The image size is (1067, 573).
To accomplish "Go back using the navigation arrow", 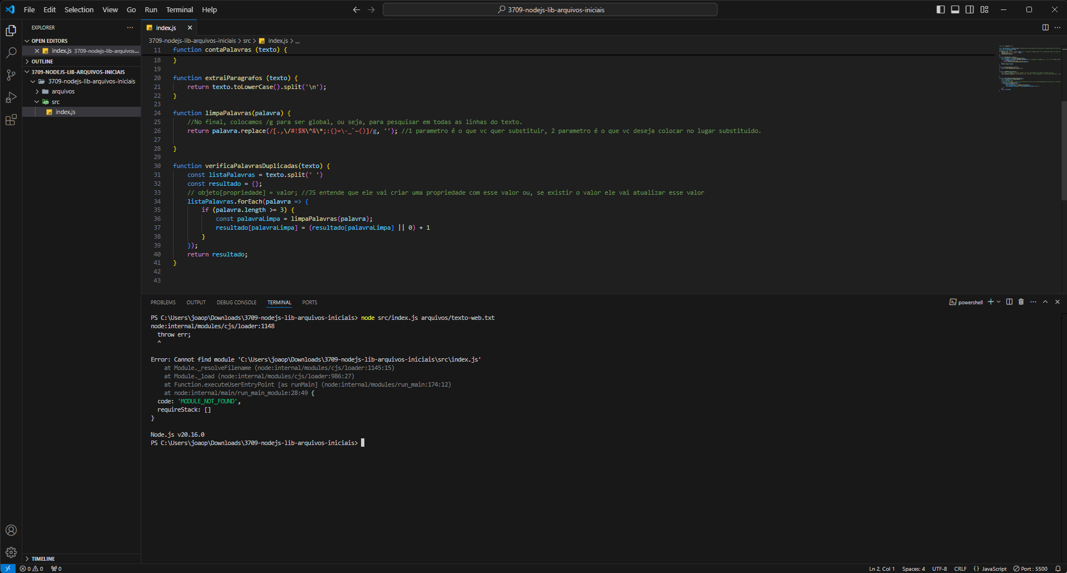I will (x=357, y=9).
